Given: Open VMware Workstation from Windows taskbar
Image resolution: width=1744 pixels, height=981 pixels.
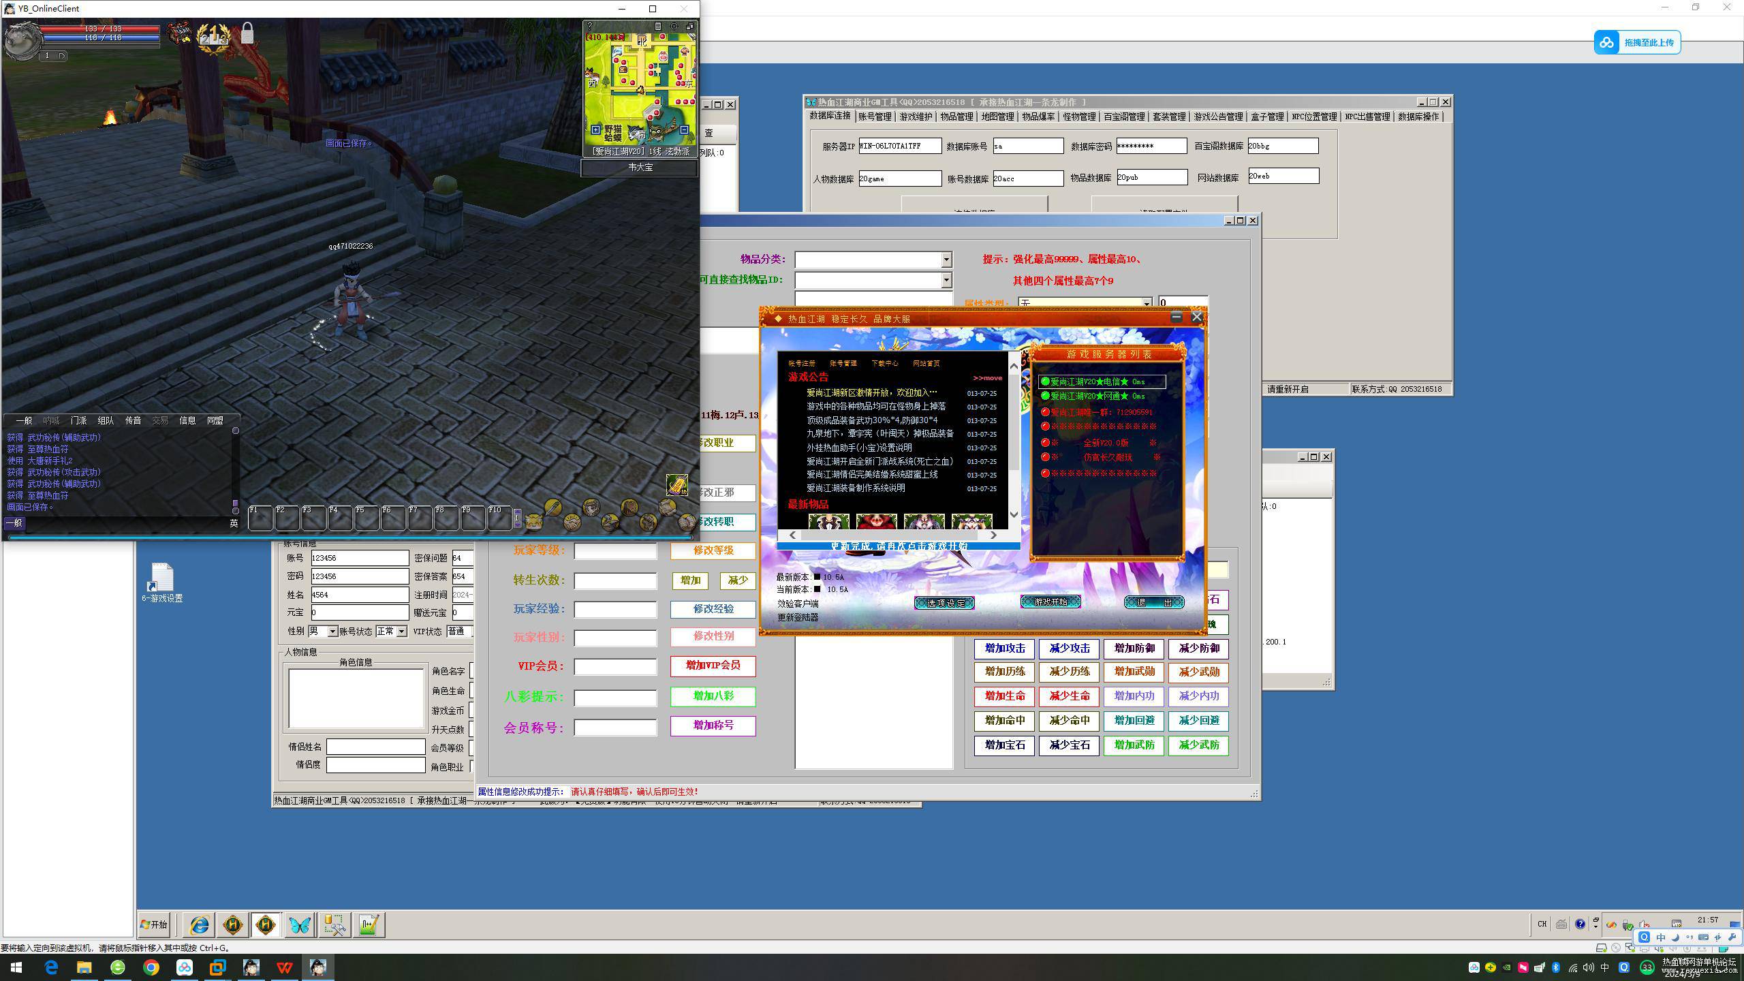Looking at the screenshot, I should [218, 967].
